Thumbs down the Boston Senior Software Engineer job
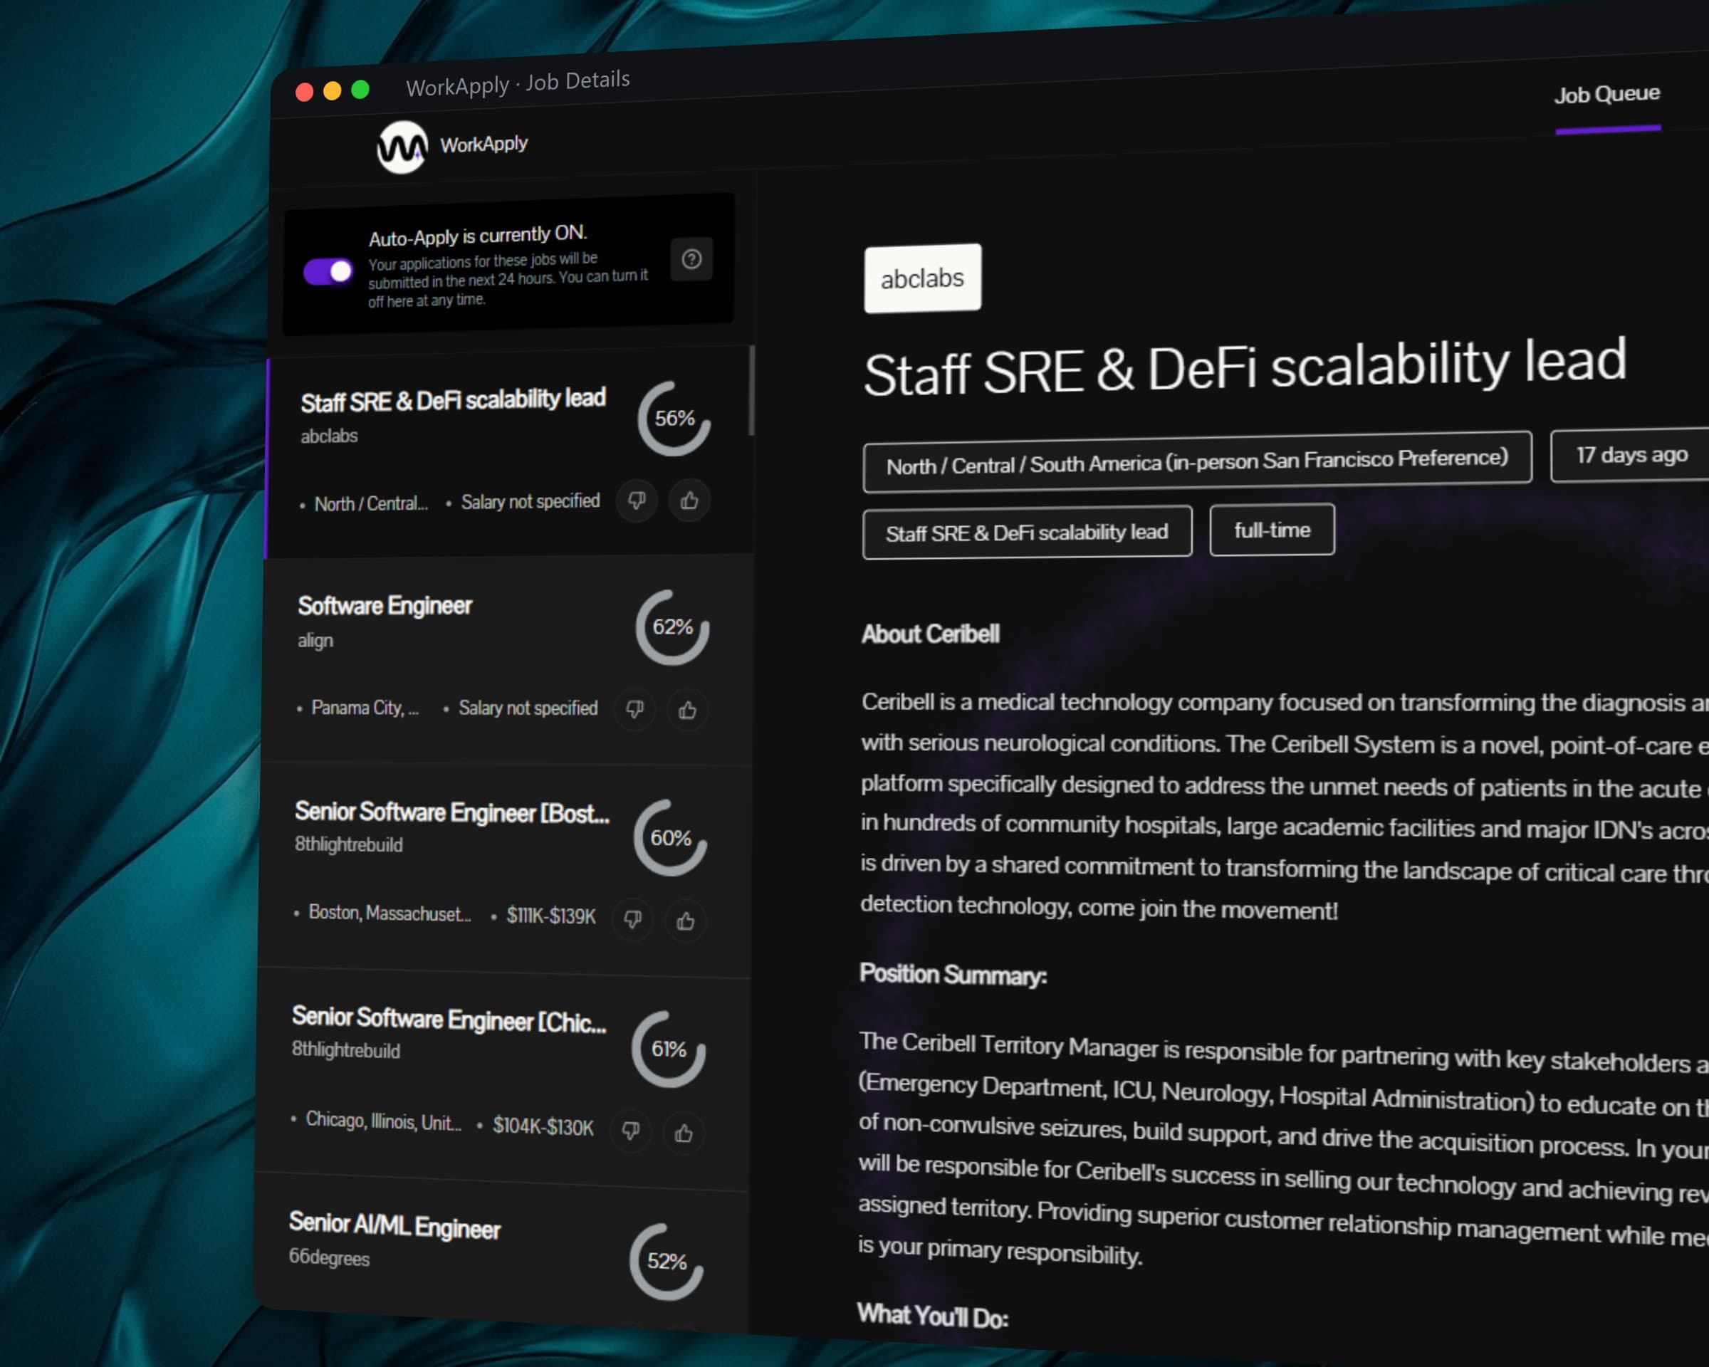Screen dimensions: 1709x1367 (632, 919)
